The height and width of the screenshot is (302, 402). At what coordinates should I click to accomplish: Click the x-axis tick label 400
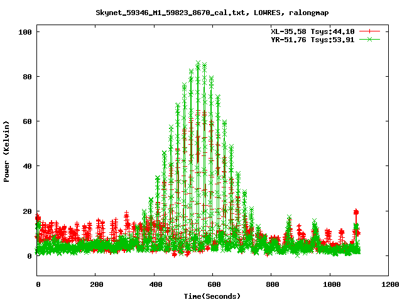click(155, 284)
